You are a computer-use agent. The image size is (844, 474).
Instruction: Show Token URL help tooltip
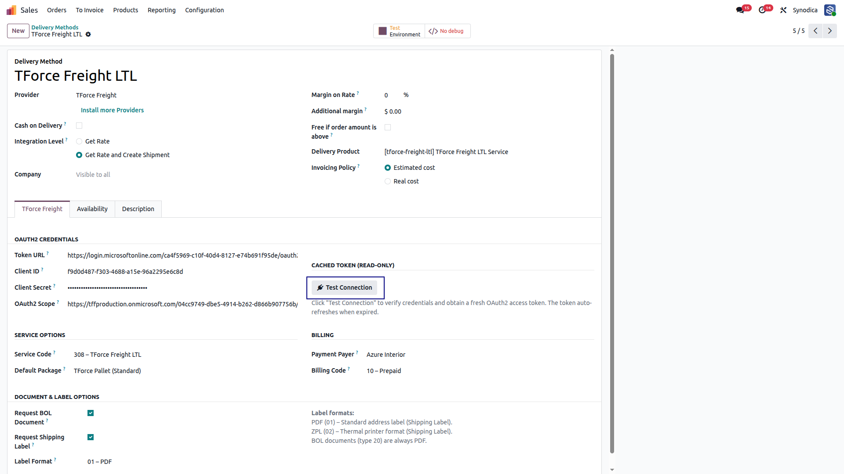click(47, 253)
